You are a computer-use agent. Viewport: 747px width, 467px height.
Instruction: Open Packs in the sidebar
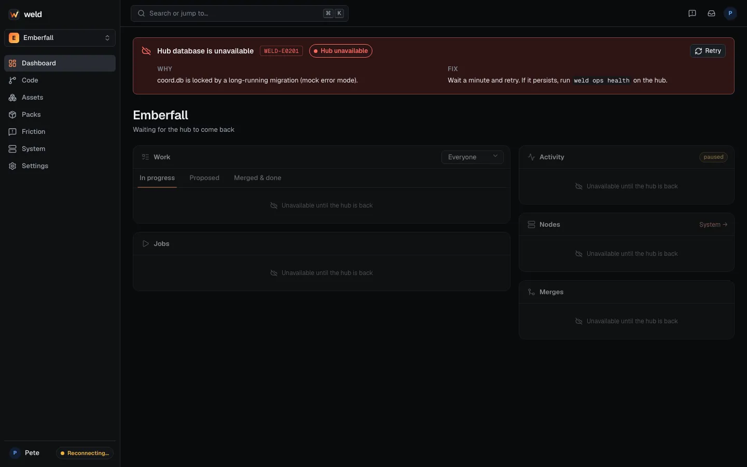60,115
